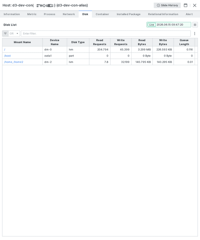Switch to the Metric tab

click(32, 14)
